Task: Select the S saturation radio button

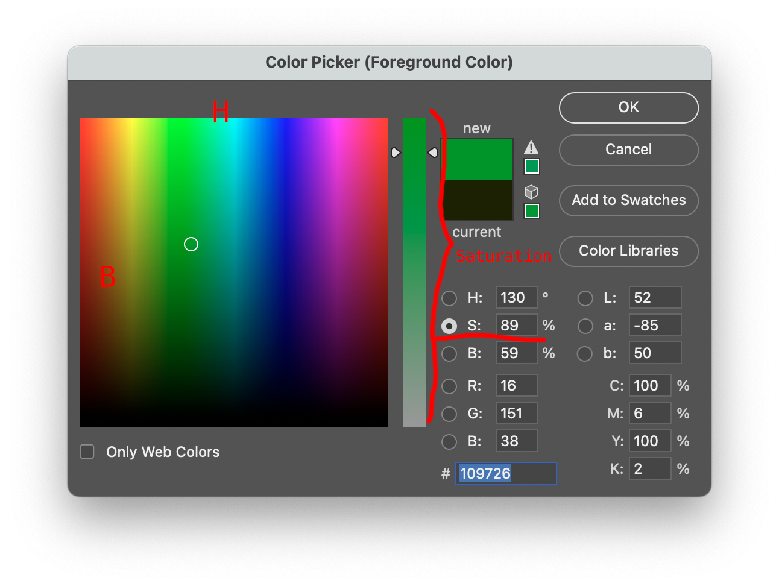Action: tap(449, 326)
